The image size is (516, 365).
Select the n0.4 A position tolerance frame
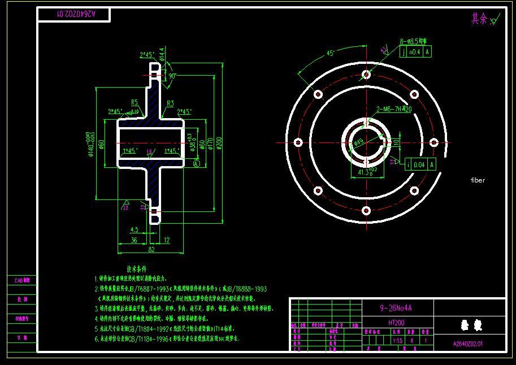(x=415, y=52)
